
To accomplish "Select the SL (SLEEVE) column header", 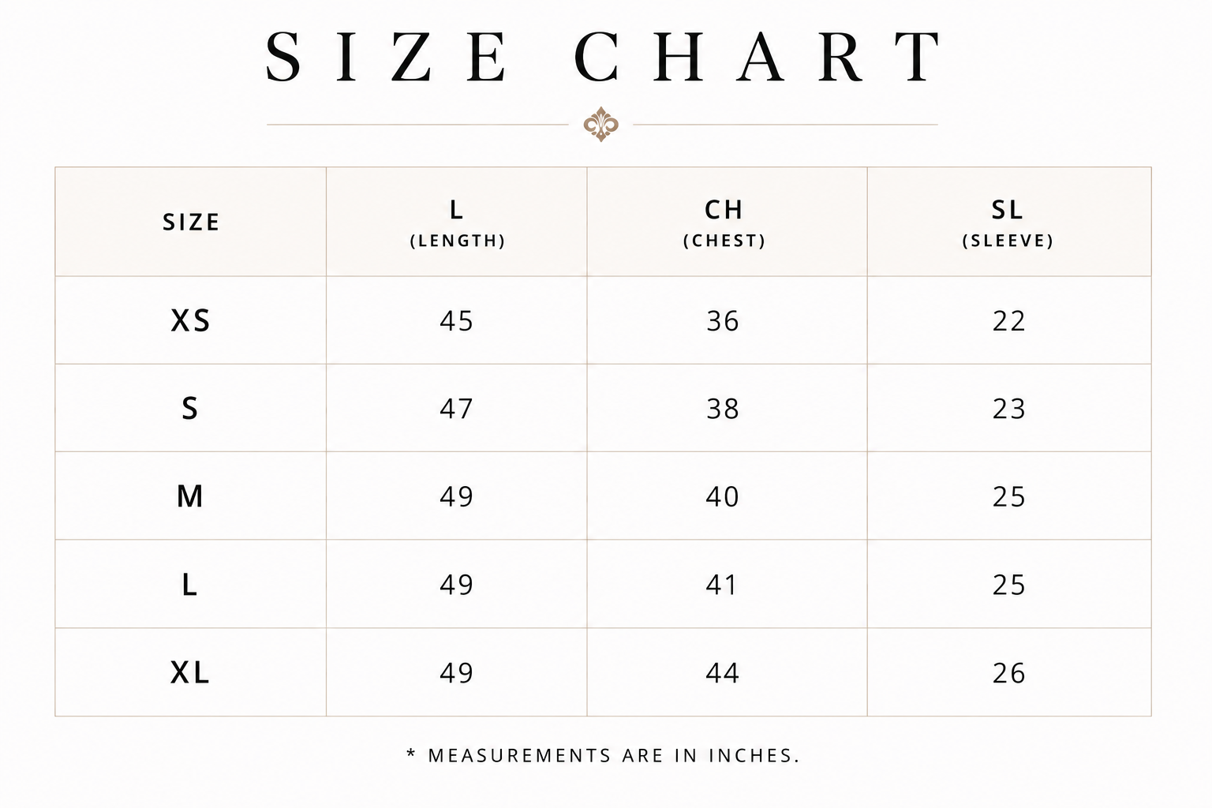I will [x=1008, y=223].
